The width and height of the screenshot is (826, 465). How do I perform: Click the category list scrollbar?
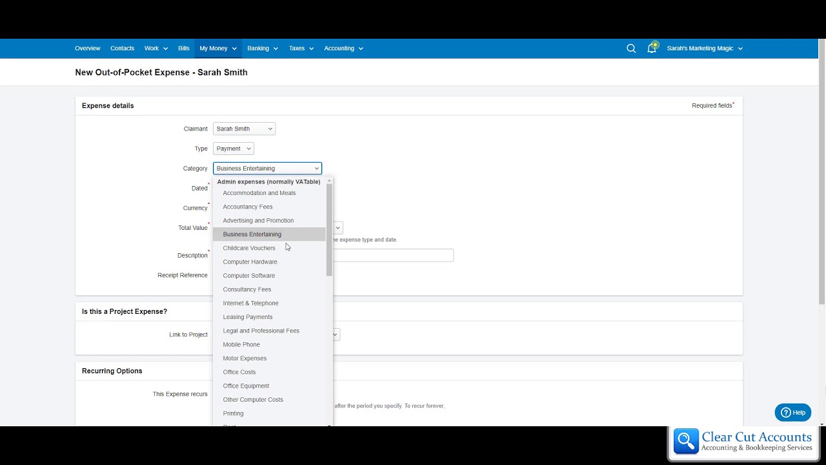(329, 230)
